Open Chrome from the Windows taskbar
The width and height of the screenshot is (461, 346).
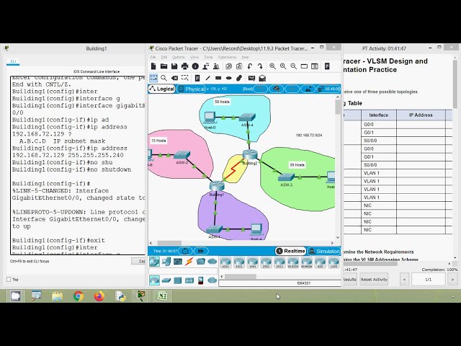[x=79, y=296]
